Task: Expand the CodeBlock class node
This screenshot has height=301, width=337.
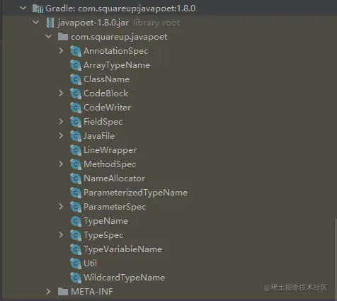Action: 61,93
